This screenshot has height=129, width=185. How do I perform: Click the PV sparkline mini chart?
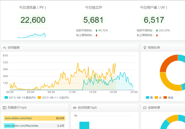point(32,35)
